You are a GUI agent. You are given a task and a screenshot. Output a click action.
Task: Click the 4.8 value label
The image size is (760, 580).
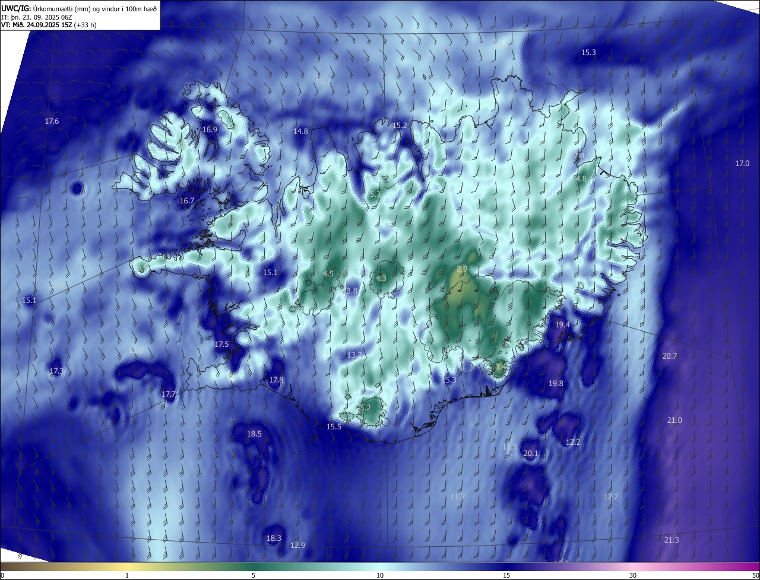tap(581, 179)
